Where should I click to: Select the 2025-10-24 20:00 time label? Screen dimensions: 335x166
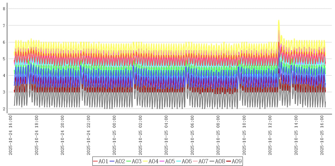(62, 135)
